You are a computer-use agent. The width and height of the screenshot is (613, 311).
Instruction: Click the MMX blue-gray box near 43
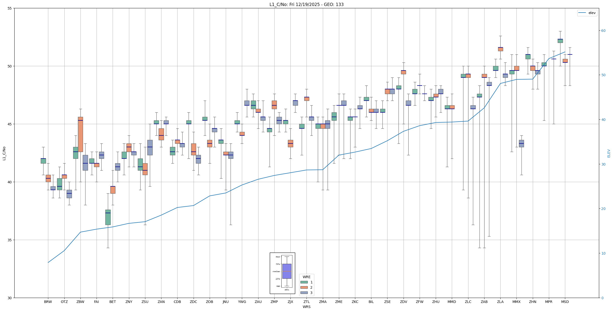point(521,143)
